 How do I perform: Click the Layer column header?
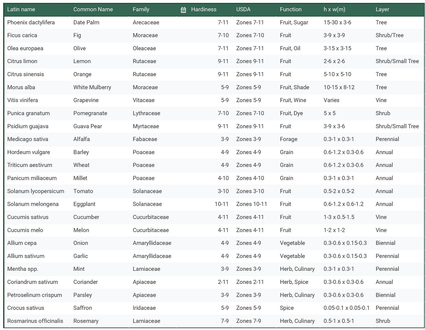tap(382, 9)
